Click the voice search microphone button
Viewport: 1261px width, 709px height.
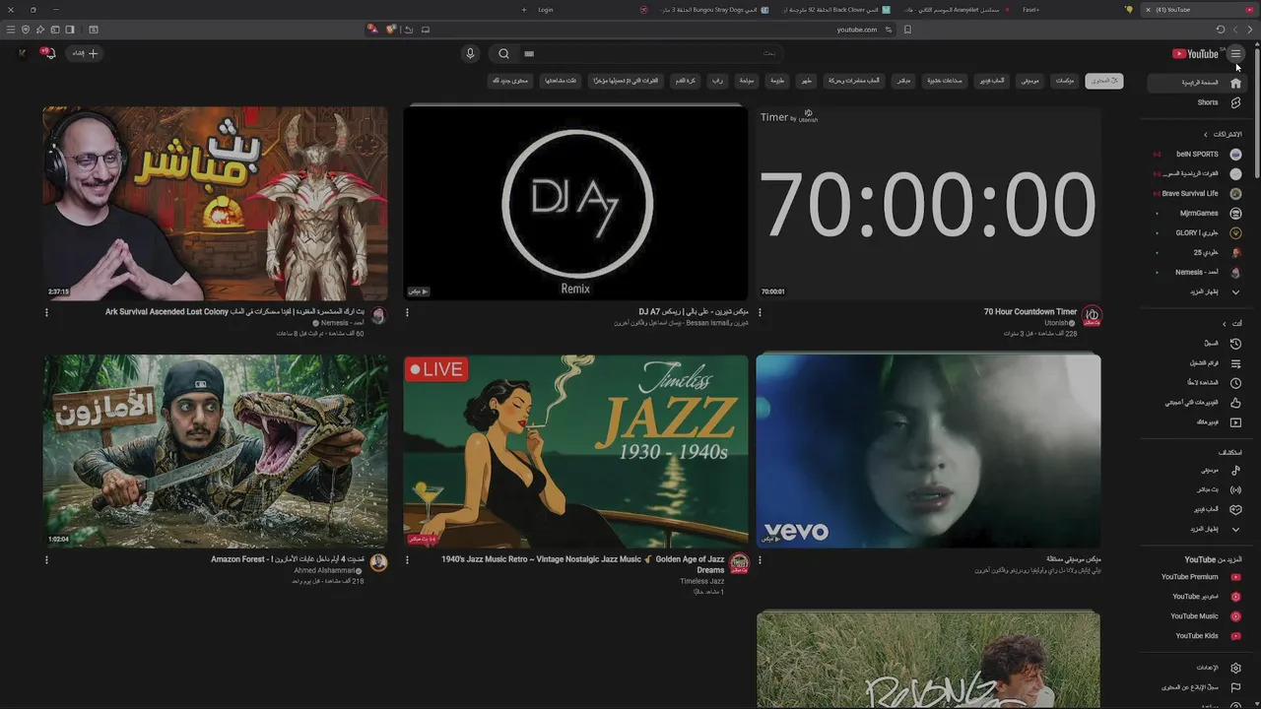pyautogui.click(x=470, y=53)
